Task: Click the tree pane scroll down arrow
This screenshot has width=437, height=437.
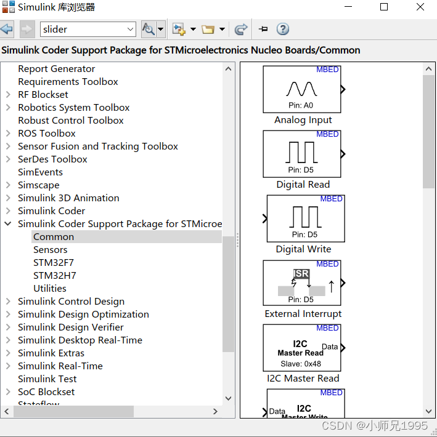Action: pyautogui.click(x=228, y=398)
